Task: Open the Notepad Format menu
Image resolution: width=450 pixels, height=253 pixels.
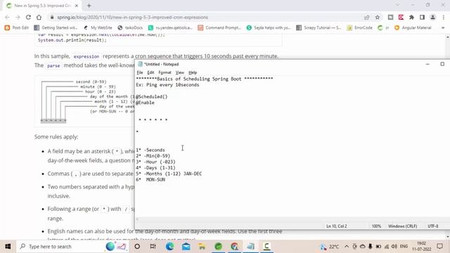Action: click(165, 72)
